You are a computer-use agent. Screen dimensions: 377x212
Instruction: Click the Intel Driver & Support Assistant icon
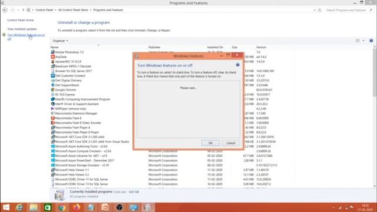52,104
